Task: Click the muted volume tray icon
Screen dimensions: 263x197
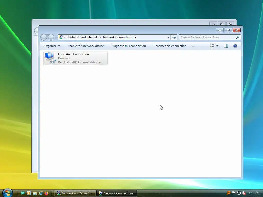Action: 244,193
